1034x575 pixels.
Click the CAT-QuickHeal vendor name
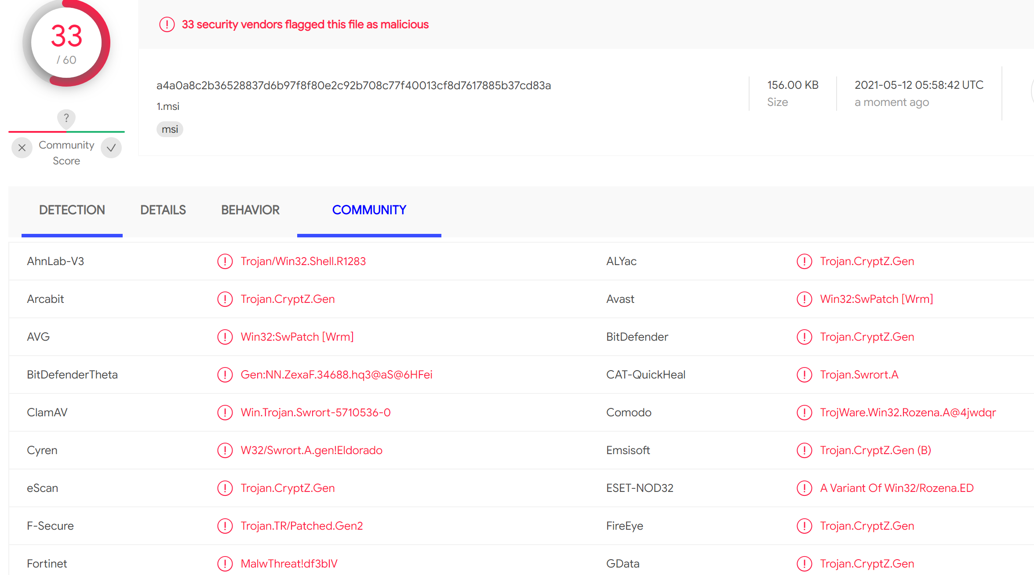pyautogui.click(x=646, y=375)
